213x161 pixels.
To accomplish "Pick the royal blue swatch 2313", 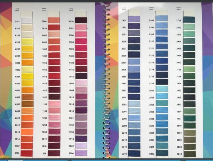I will (x=162, y=61).
